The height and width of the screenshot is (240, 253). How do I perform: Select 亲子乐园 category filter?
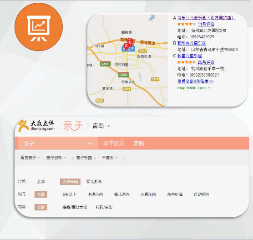point(70,182)
